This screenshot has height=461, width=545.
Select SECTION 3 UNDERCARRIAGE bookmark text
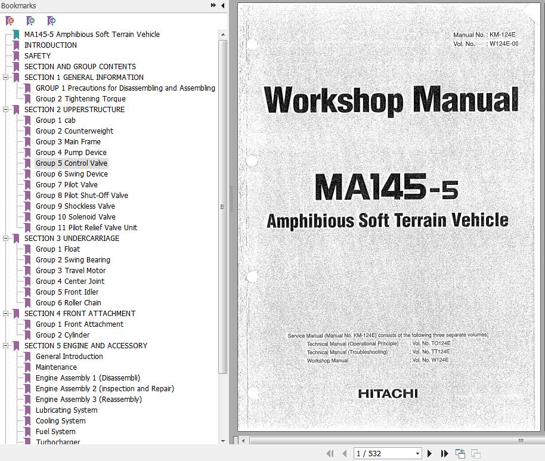click(72, 238)
